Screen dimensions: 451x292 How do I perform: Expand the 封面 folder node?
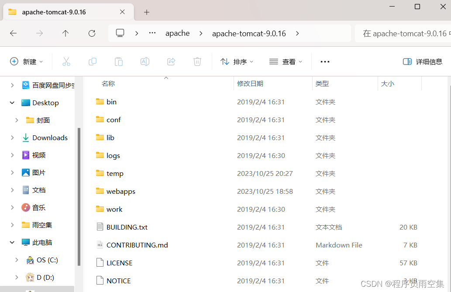click(x=17, y=120)
